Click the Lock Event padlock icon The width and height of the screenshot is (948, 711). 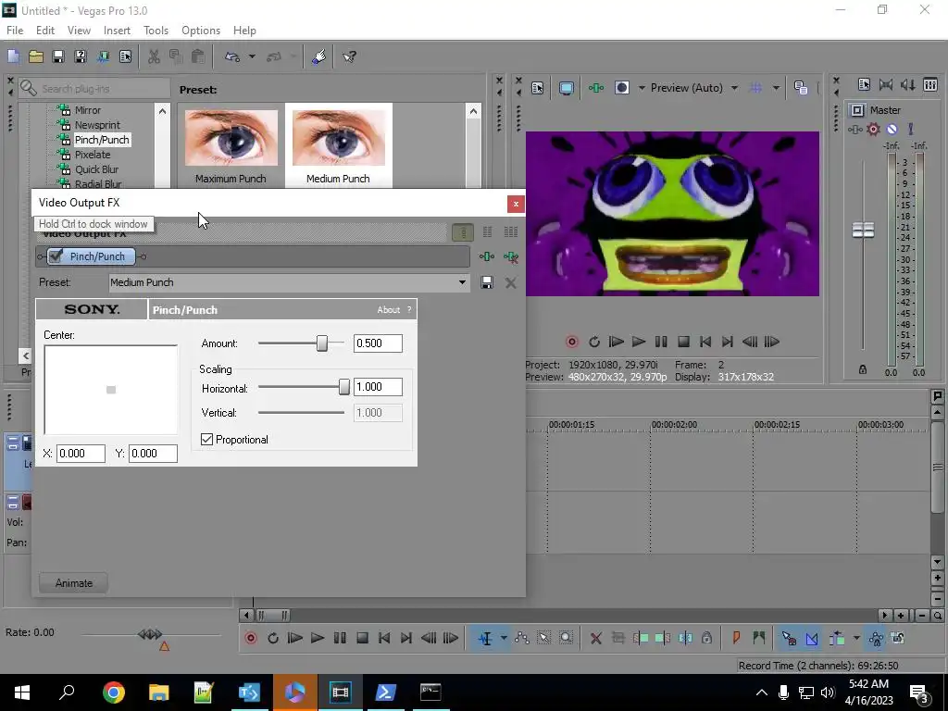706,638
